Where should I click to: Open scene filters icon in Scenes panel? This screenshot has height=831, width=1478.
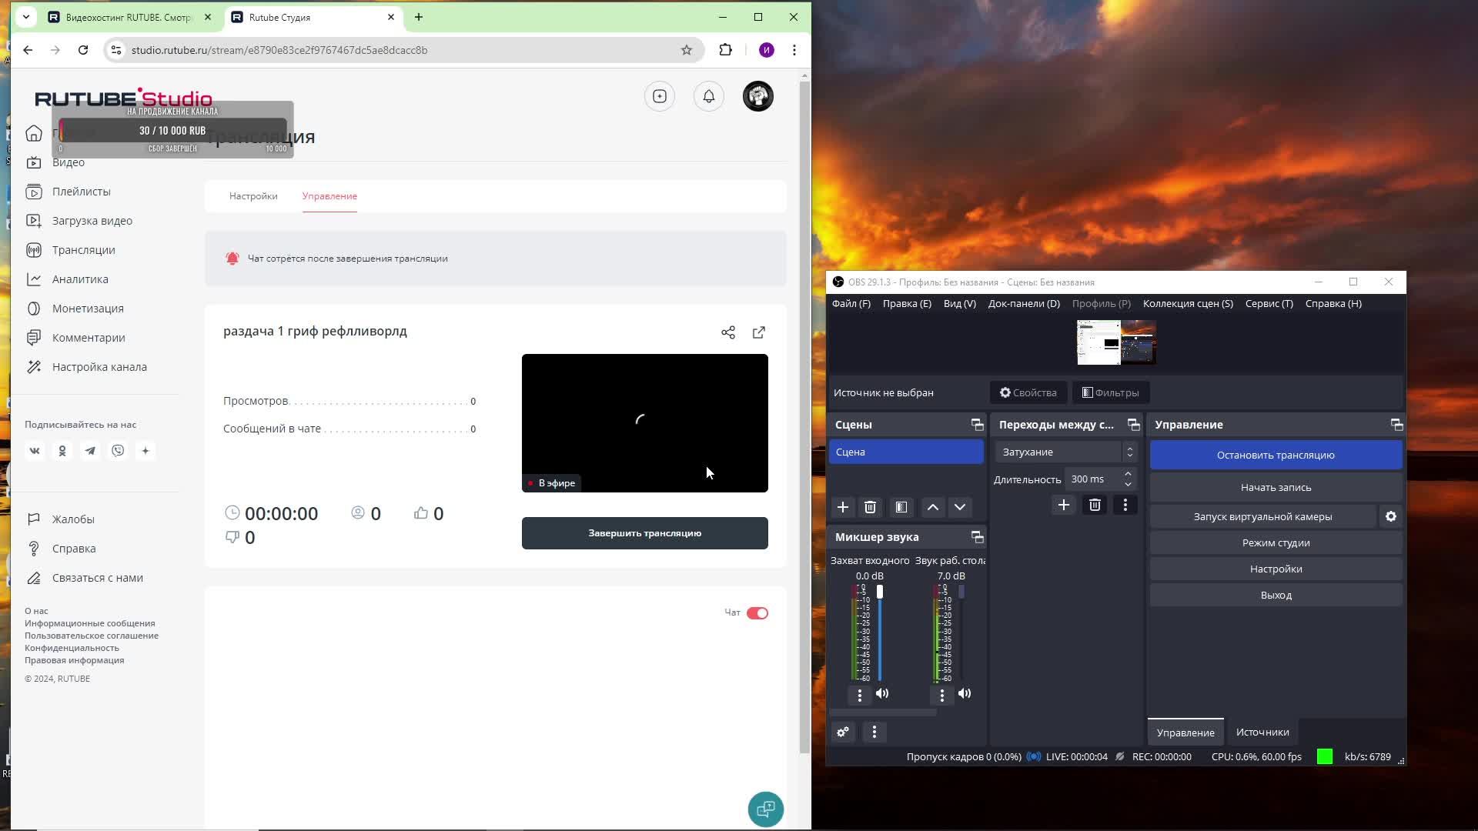point(901,507)
